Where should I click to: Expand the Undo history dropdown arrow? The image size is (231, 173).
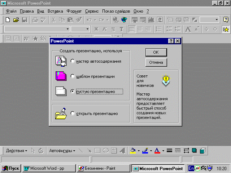pyautogui.click(x=95, y=20)
